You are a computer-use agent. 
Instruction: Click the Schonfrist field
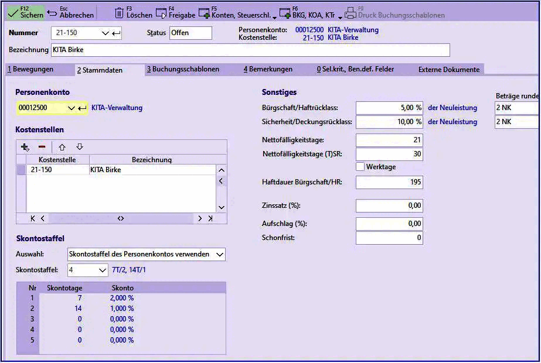tap(389, 238)
